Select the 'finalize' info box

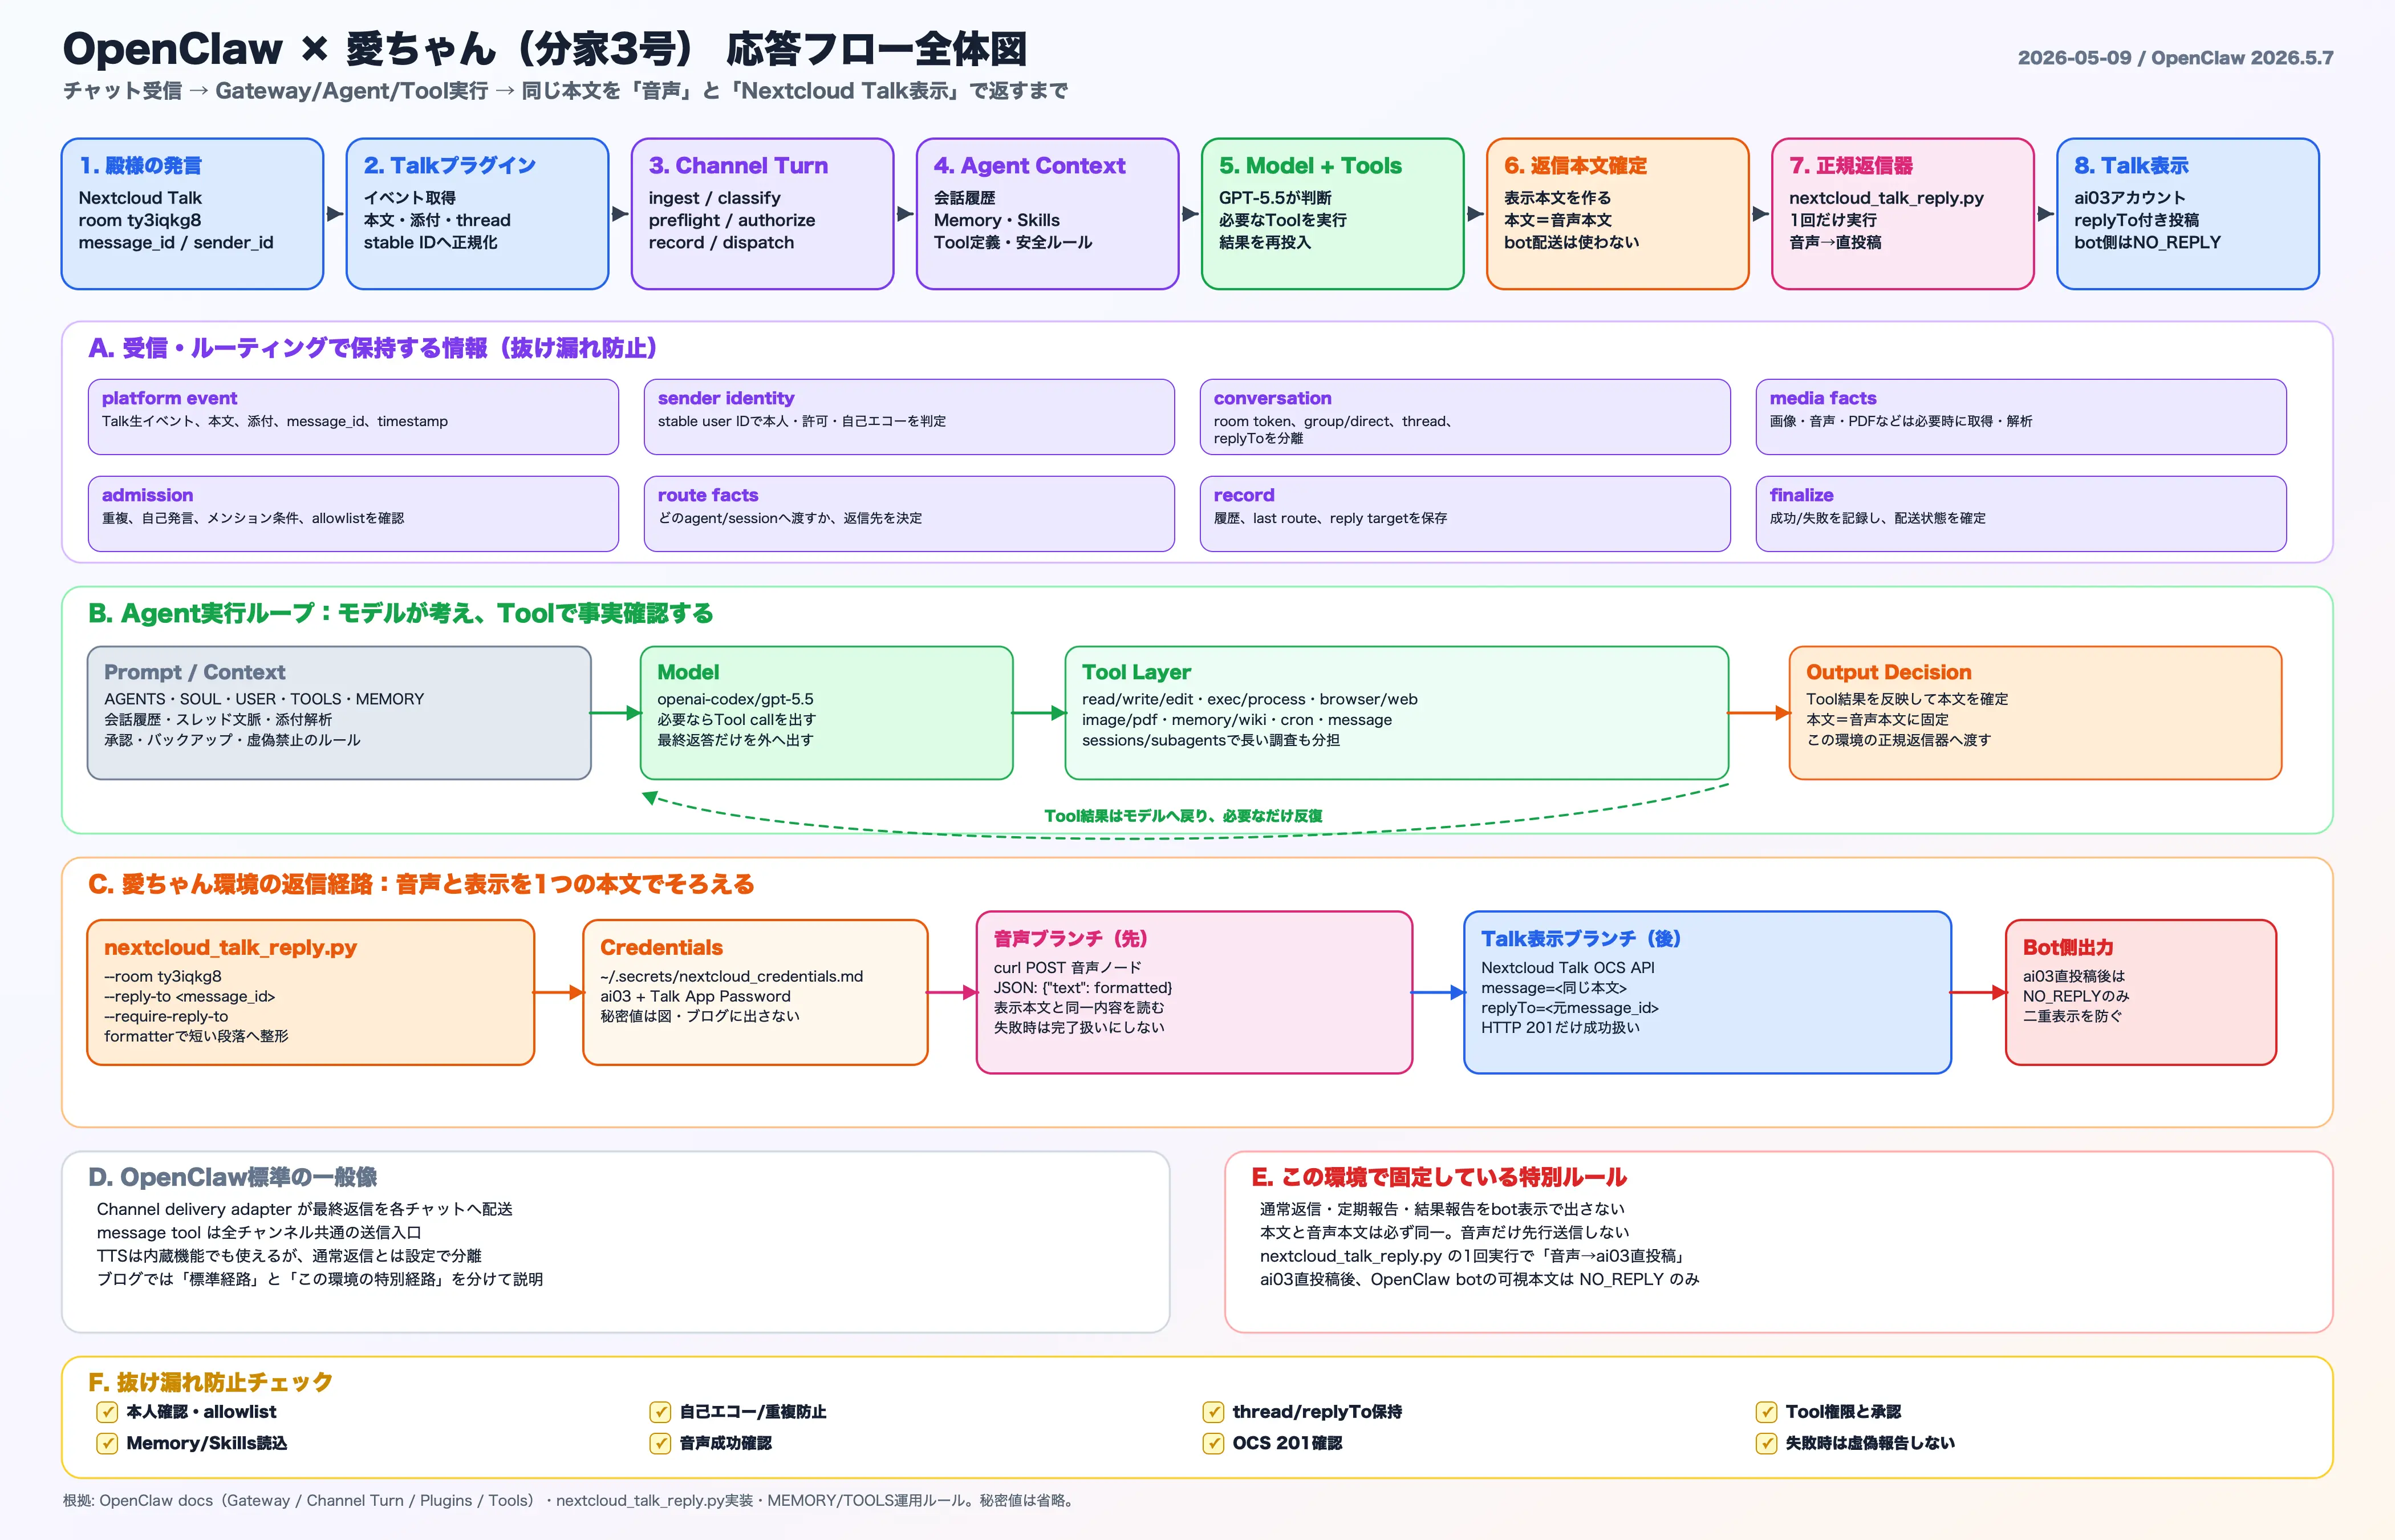(x=2020, y=513)
